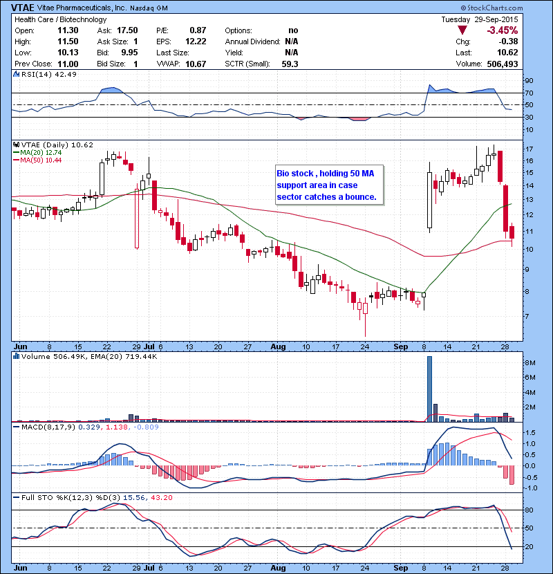553x574 pixels.
Task: Click the green MA(20) legend line marker
Action: [17, 153]
